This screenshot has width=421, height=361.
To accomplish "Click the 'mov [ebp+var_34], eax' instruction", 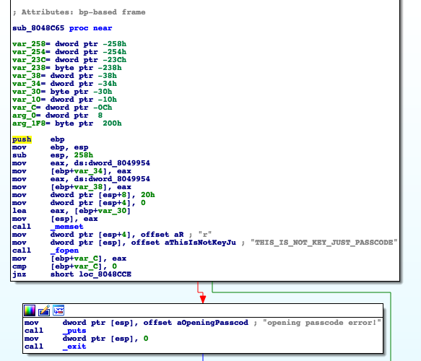I will pyautogui.click(x=71, y=171).
